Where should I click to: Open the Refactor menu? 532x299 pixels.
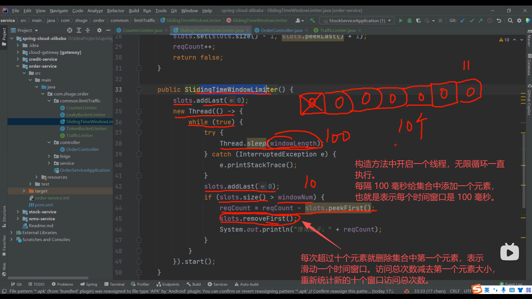[x=116, y=11]
